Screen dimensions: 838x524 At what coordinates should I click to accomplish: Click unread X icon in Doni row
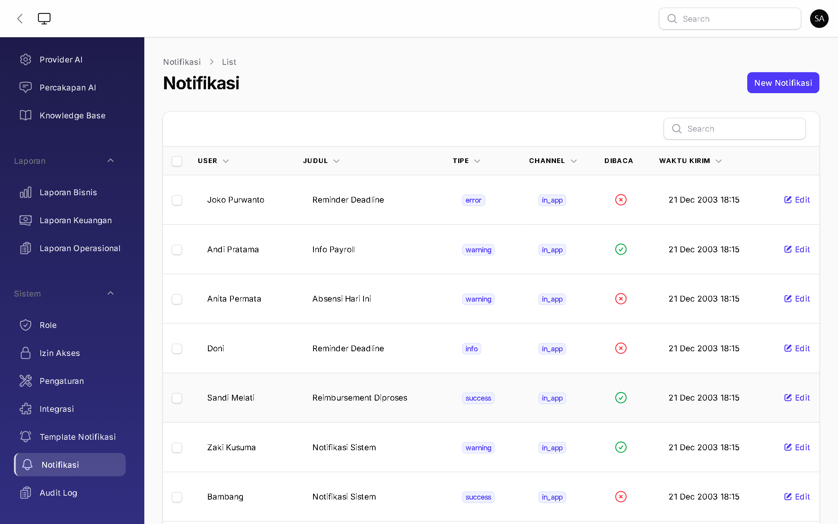[621, 348]
